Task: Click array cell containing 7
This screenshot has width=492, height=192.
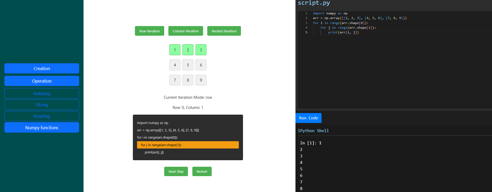Action: (x=175, y=80)
